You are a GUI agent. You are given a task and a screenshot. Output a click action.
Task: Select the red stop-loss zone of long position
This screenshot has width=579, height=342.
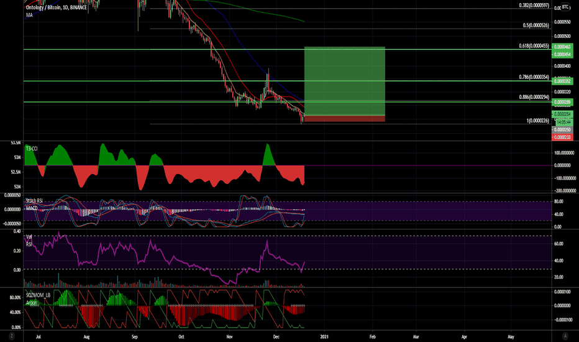tap(345, 119)
